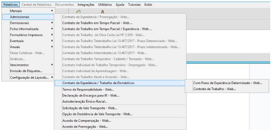The width and height of the screenshot is (272, 130).
Task: Select Férias Coletivas - Web
Action: [28, 53]
